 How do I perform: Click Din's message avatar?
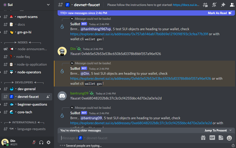click(x=62, y=51)
